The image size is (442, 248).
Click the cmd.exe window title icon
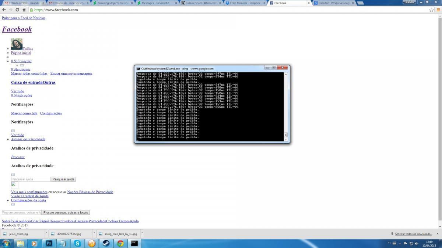click(x=138, y=68)
